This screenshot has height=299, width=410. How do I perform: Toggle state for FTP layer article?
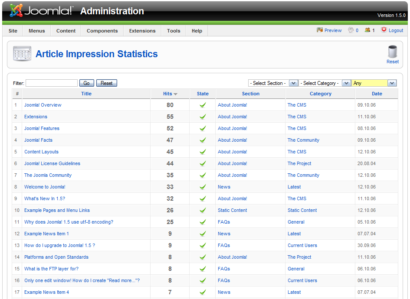pos(203,269)
